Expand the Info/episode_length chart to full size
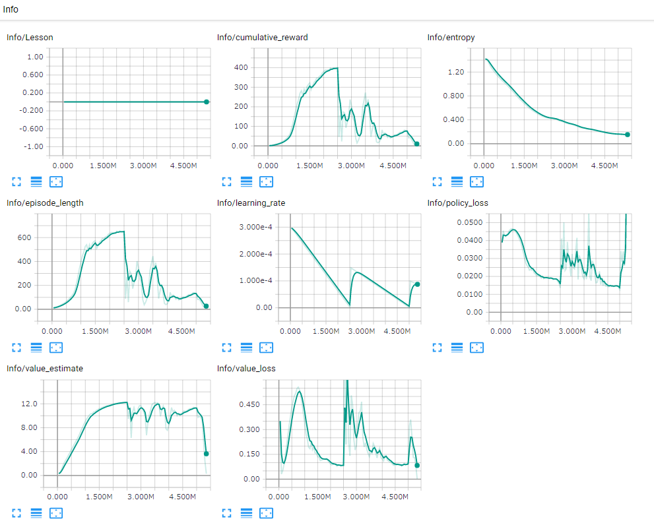This screenshot has height=527, width=654. click(x=16, y=348)
